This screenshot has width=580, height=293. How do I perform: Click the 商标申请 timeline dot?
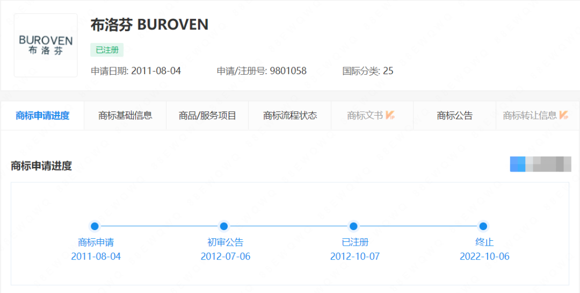(x=95, y=226)
